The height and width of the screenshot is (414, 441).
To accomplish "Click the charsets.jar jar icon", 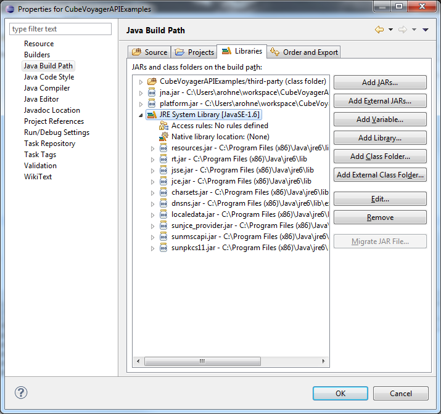I will tap(163, 192).
